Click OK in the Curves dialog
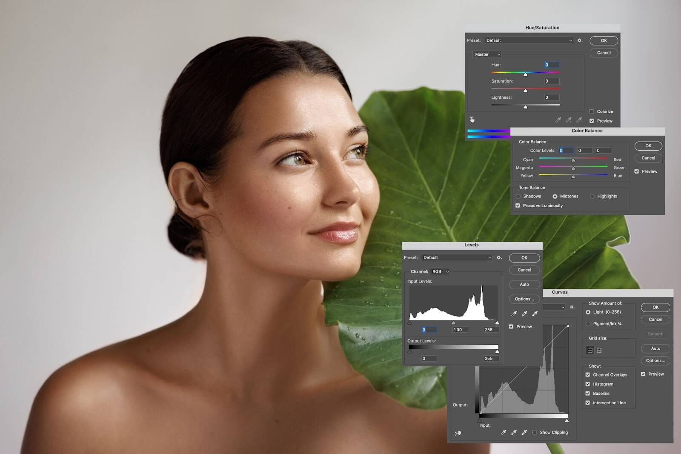This screenshot has height=454, width=681. (655, 307)
